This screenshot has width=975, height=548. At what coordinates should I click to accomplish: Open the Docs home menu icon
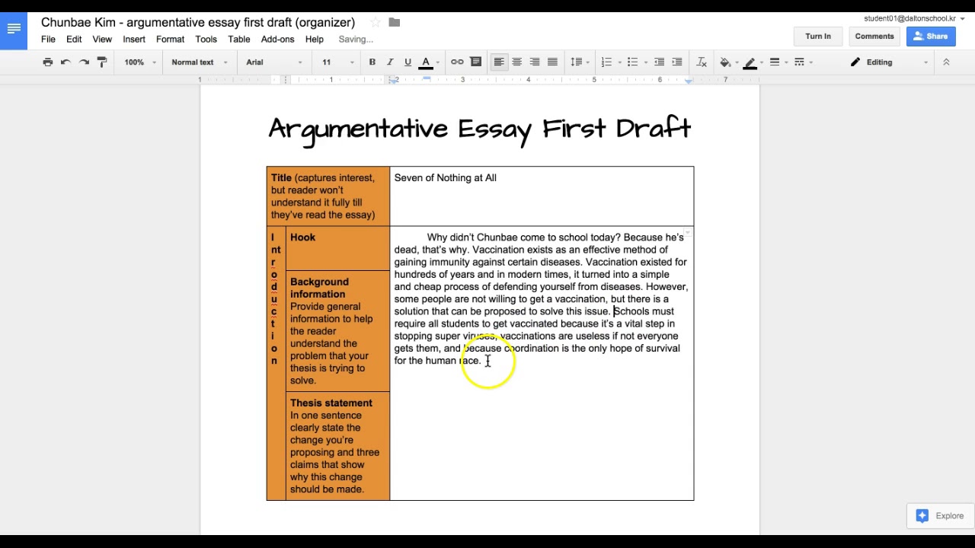(14, 29)
